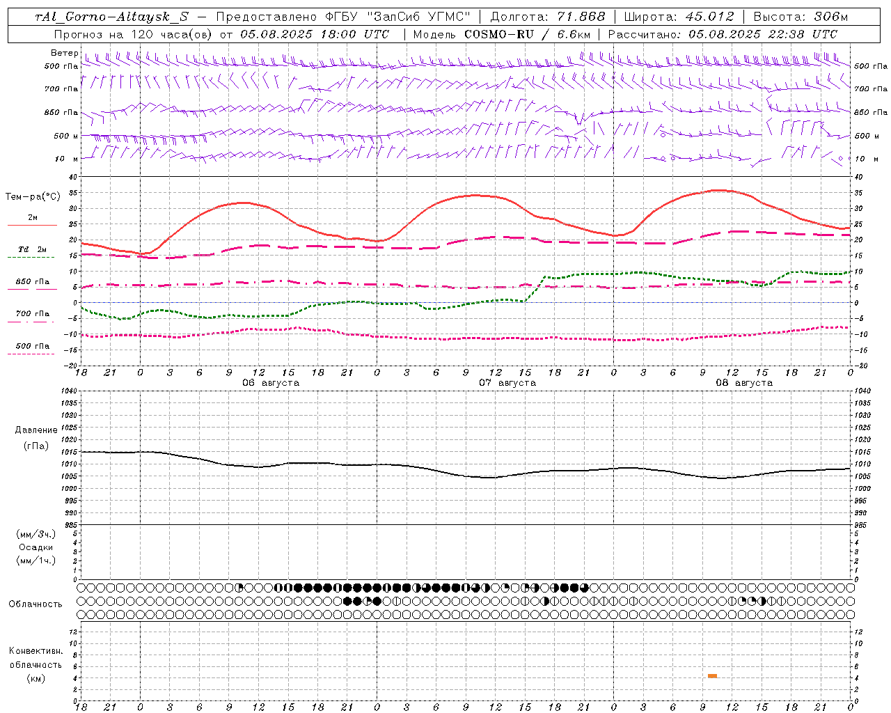The height and width of the screenshot is (713, 891).
Task: Click the Модель COSMO-RU / 6.6км label
Action: [x=502, y=34]
